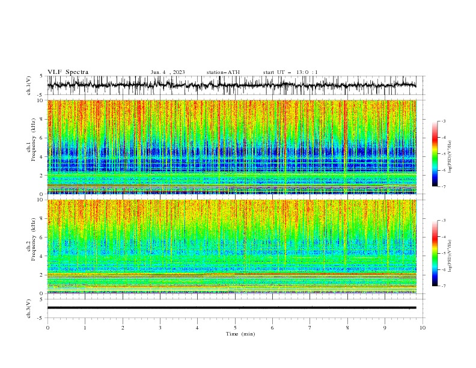476x368 pixels.
Task: Click inside the ch.2 spectrogram panel
Action: 231,247
